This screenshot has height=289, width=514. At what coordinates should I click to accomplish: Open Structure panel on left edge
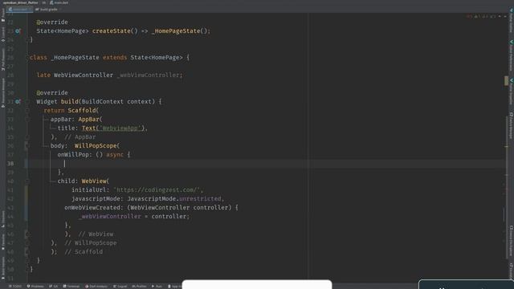[x=3, y=219]
